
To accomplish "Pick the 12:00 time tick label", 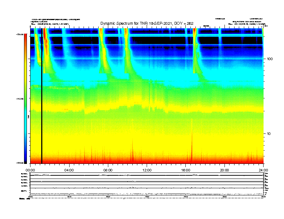I will 147,170.
